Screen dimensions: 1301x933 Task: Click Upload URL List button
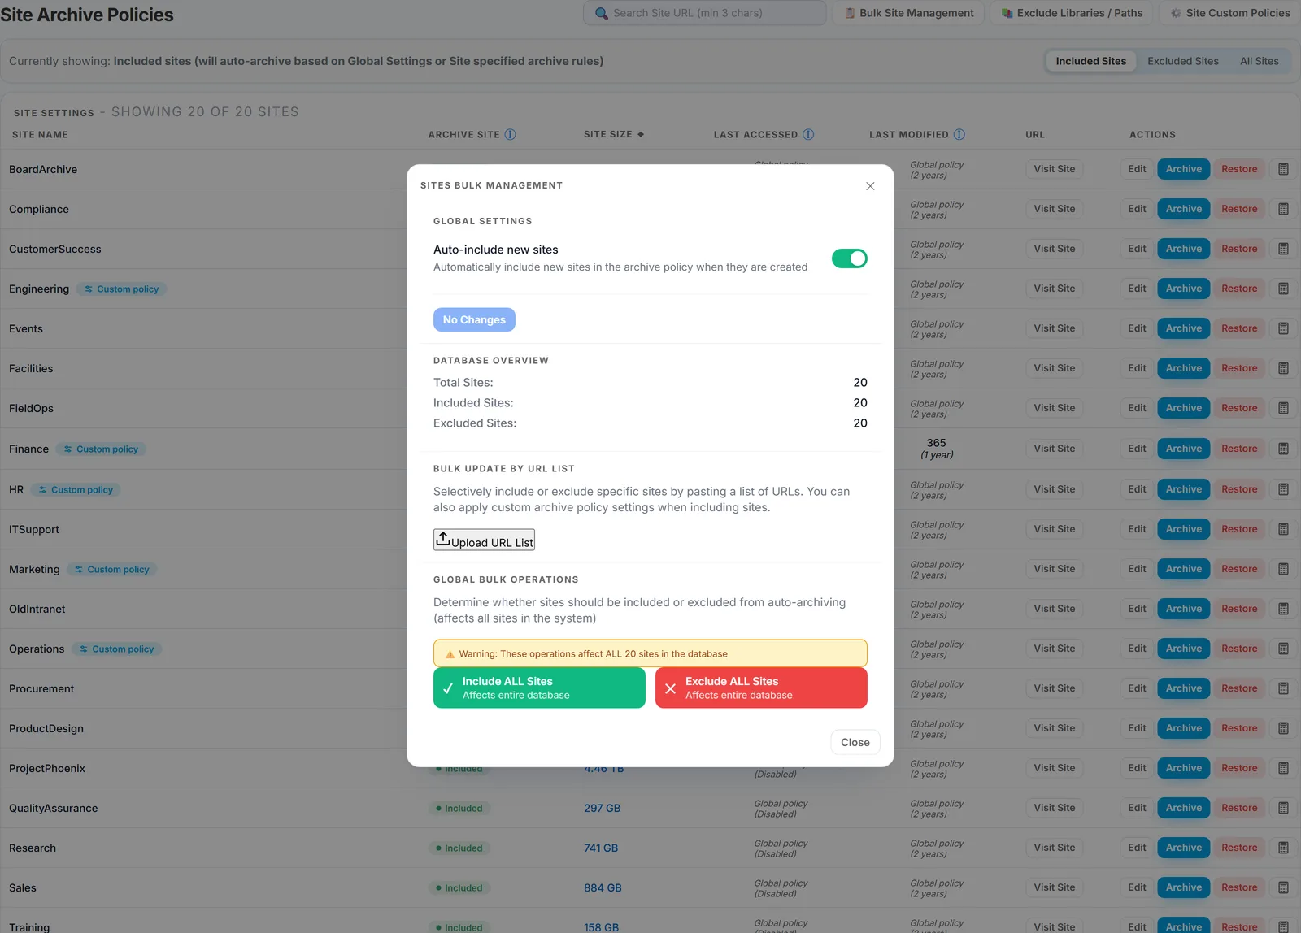click(484, 540)
